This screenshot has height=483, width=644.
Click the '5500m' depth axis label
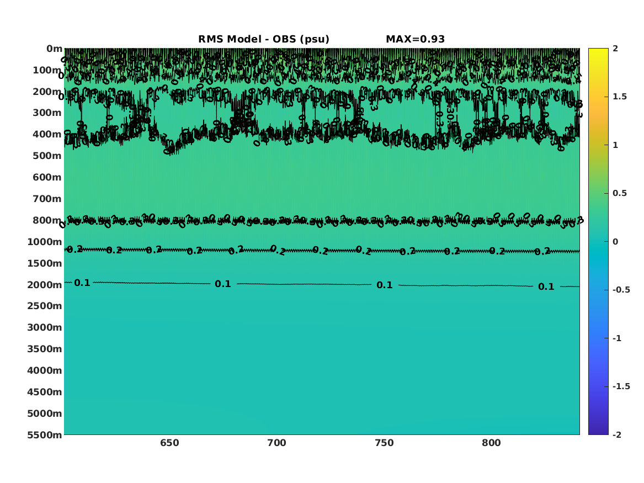[45, 435]
